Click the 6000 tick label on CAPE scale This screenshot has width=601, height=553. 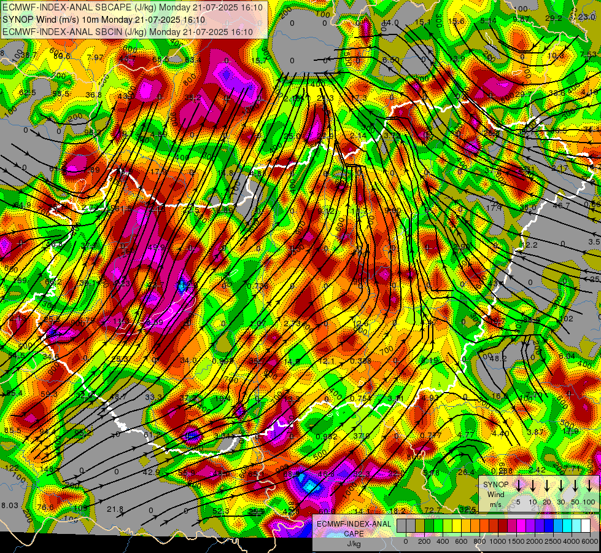[x=590, y=541]
